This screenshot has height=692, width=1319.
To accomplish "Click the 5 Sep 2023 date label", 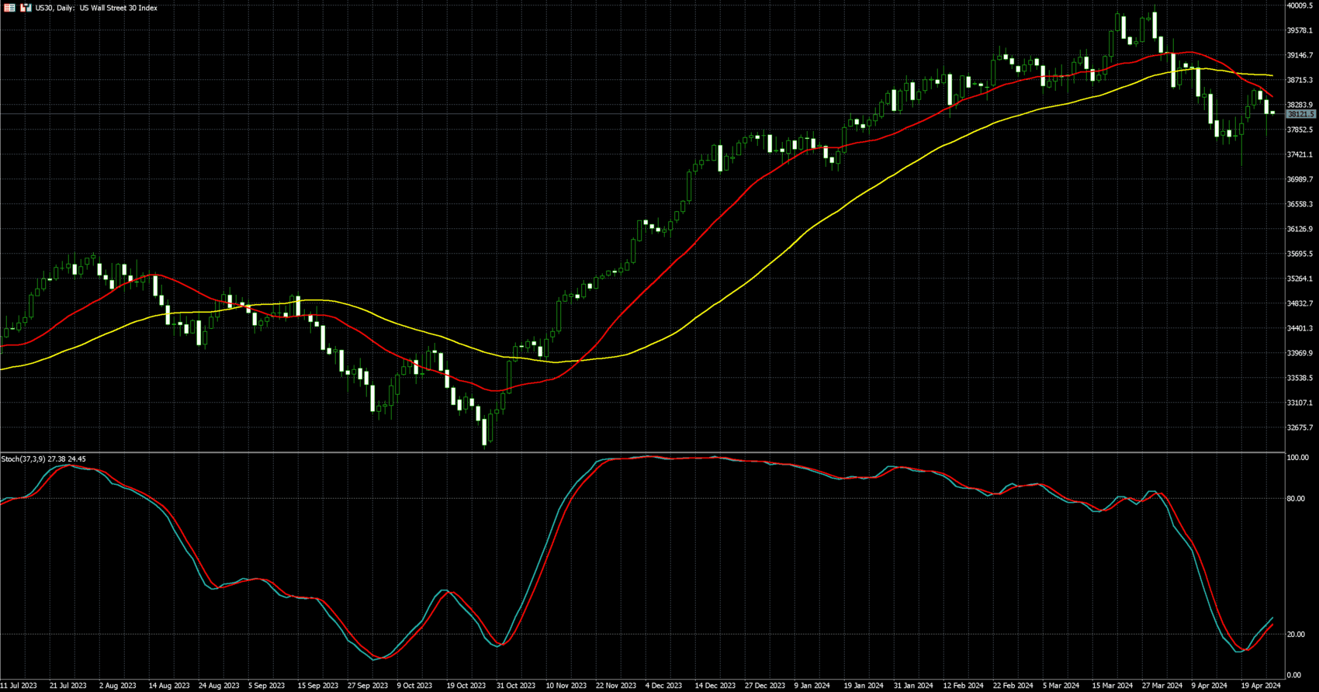I will 267,686.
